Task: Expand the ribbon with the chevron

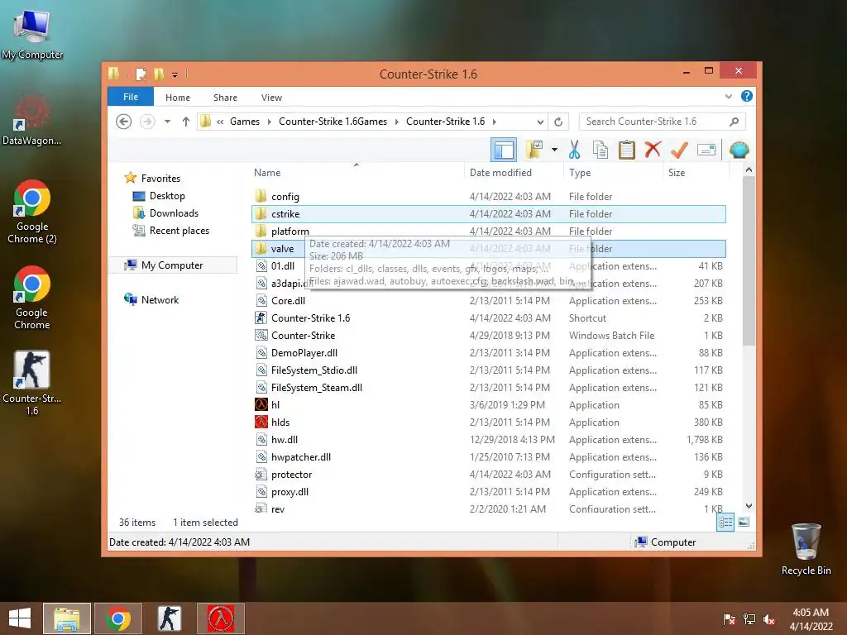Action: [728, 96]
